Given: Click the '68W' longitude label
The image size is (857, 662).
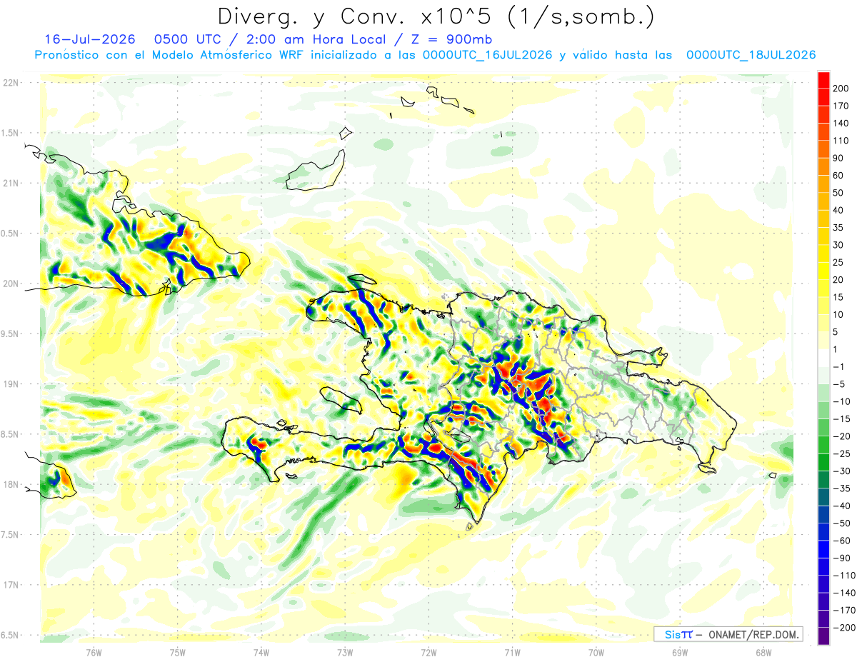Looking at the screenshot, I should (x=763, y=652).
